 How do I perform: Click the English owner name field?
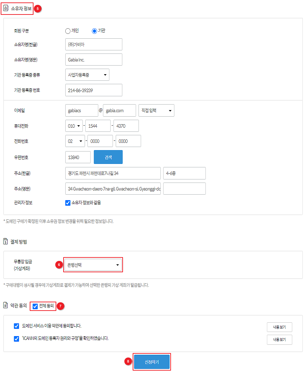click(94, 60)
